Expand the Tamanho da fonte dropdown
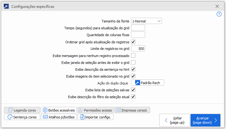Image resolution: width=226 pixels, height=129 pixels. [146, 21]
